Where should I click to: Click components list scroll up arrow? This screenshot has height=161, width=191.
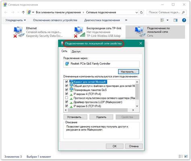137,82
